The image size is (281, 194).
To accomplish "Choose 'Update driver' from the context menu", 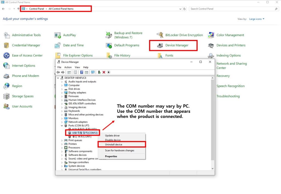I will click(112, 136).
